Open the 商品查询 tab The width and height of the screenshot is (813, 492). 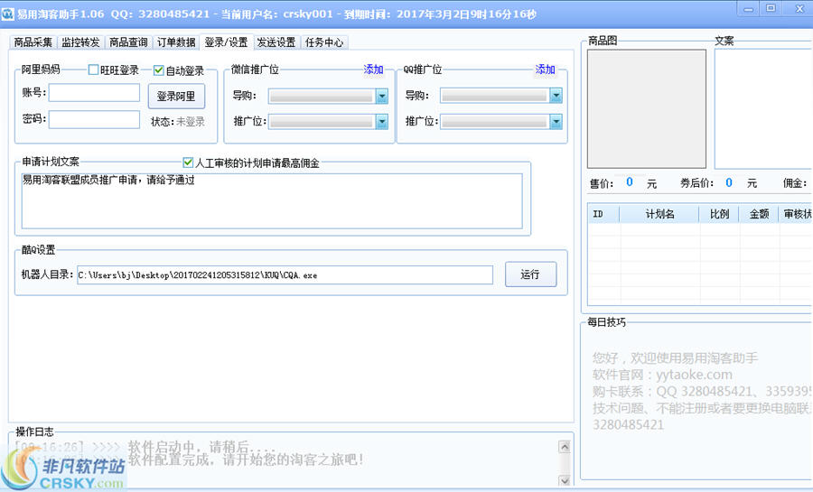(128, 42)
